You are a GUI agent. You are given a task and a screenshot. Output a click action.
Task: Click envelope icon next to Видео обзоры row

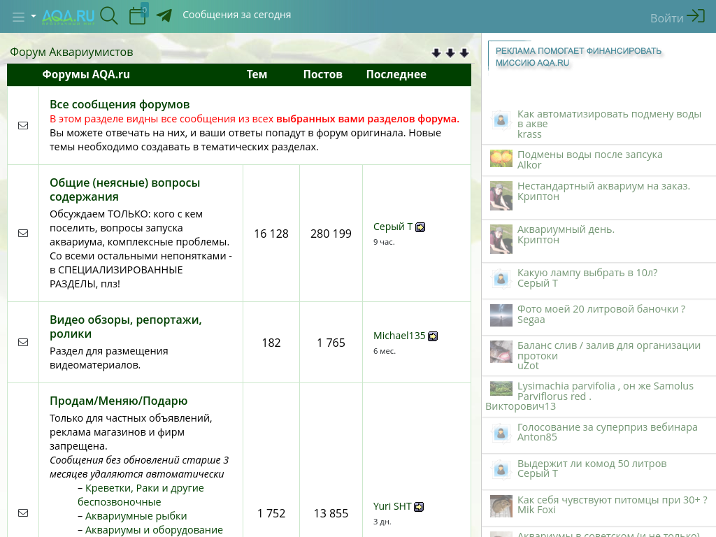[x=23, y=342]
